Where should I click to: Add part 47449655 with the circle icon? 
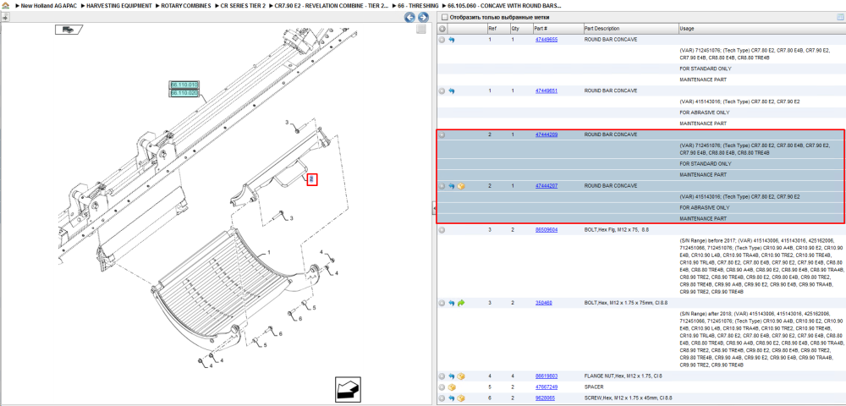[x=442, y=40]
